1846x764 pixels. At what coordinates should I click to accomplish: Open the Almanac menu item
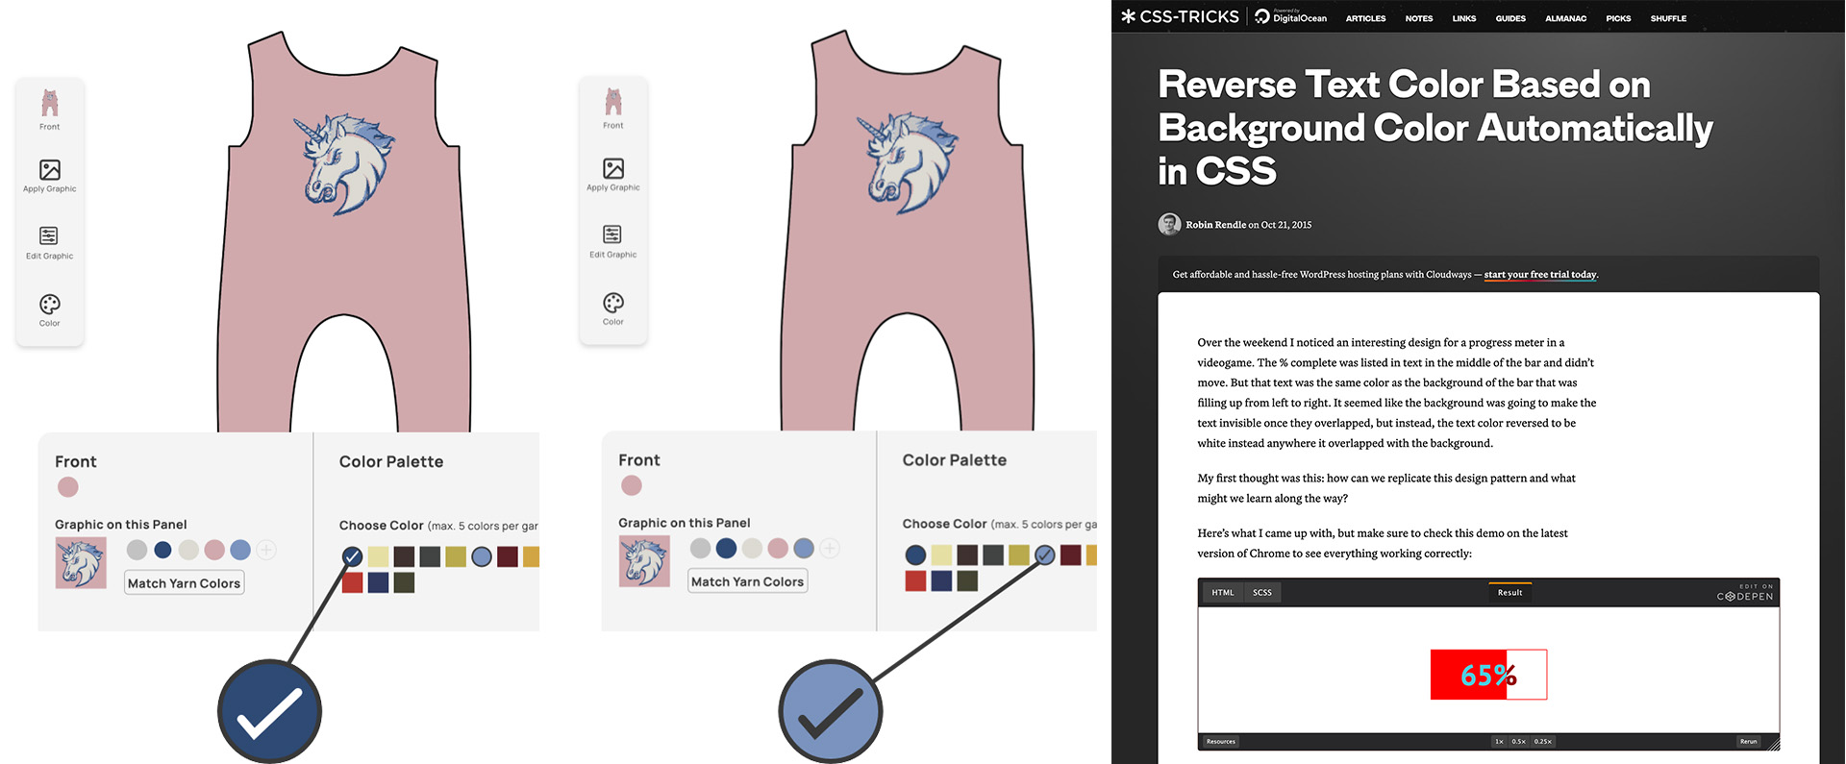coord(1565,18)
